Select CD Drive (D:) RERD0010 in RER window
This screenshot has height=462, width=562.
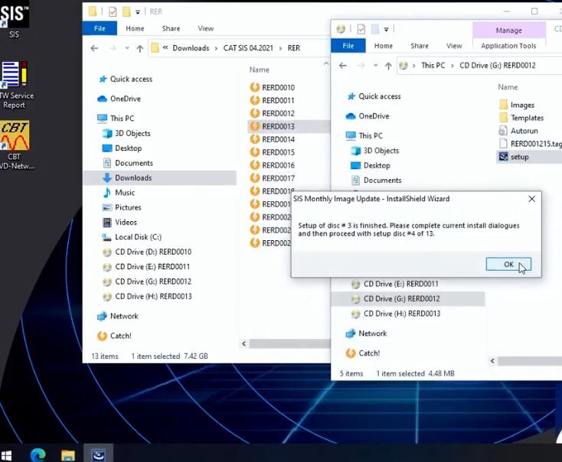click(153, 252)
